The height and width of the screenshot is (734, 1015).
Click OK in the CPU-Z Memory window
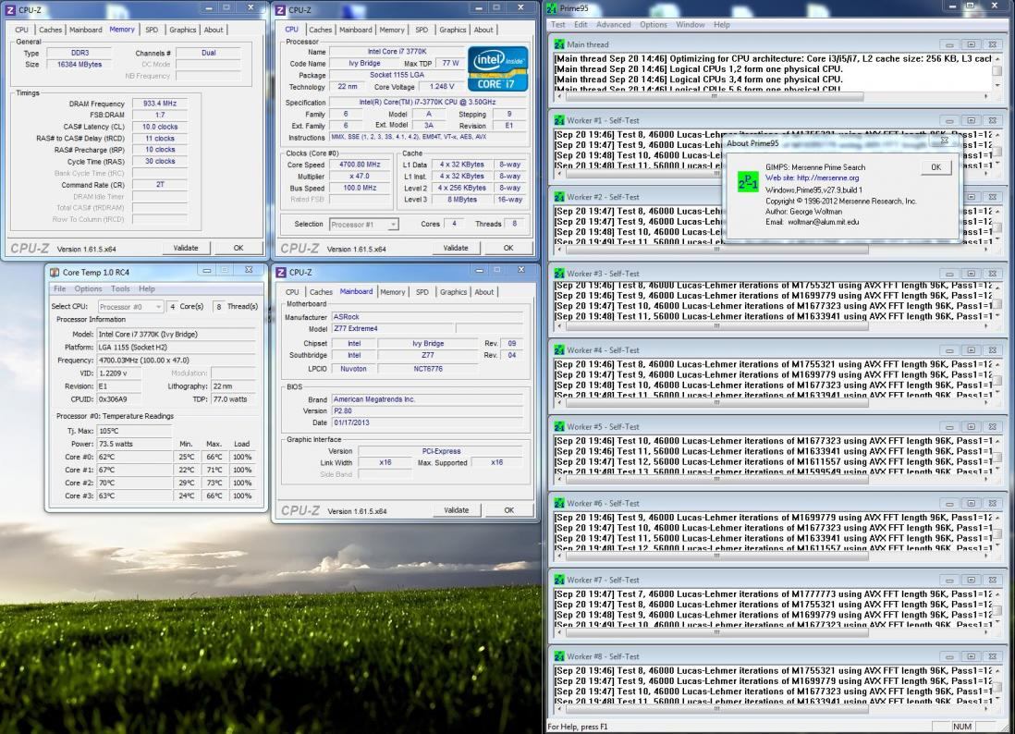click(x=238, y=248)
